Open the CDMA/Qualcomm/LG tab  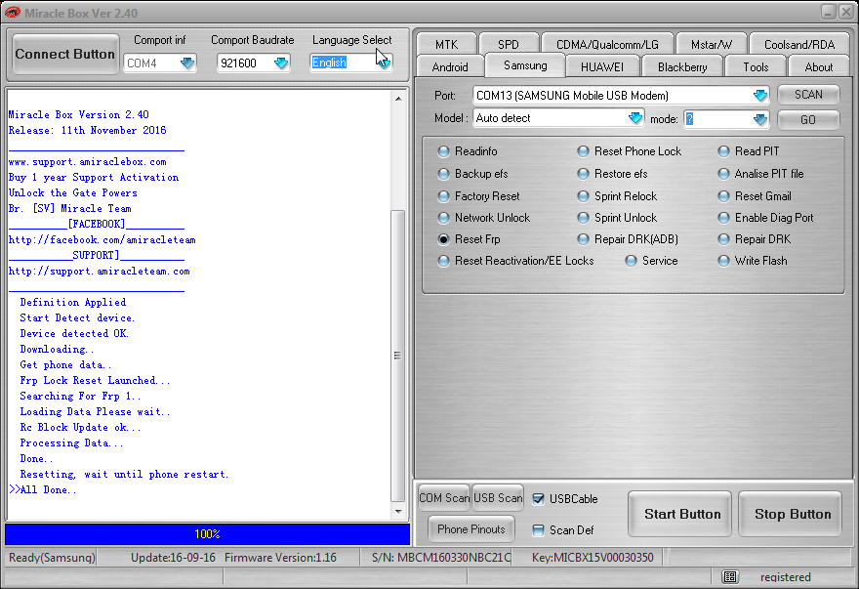[x=607, y=44]
